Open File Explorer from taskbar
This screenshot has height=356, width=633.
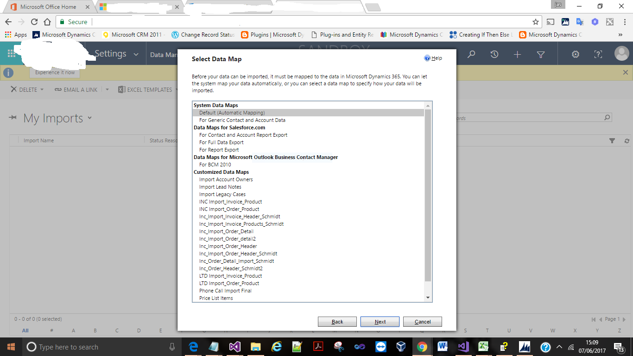255,347
